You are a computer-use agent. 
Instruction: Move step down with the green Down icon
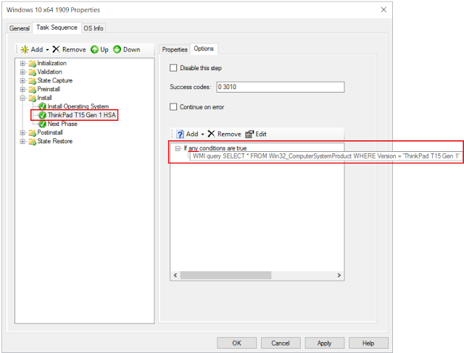pos(117,49)
